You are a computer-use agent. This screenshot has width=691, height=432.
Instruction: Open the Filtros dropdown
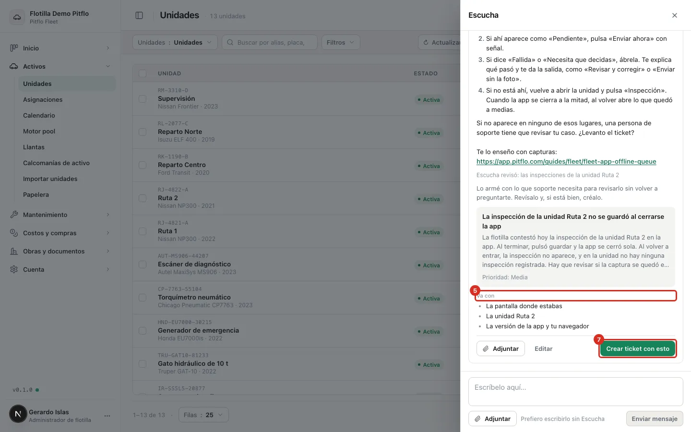[341, 42]
